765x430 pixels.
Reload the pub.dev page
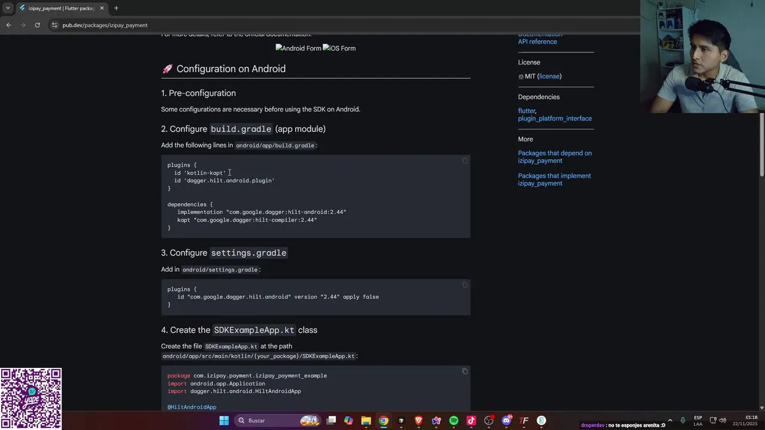(x=37, y=25)
